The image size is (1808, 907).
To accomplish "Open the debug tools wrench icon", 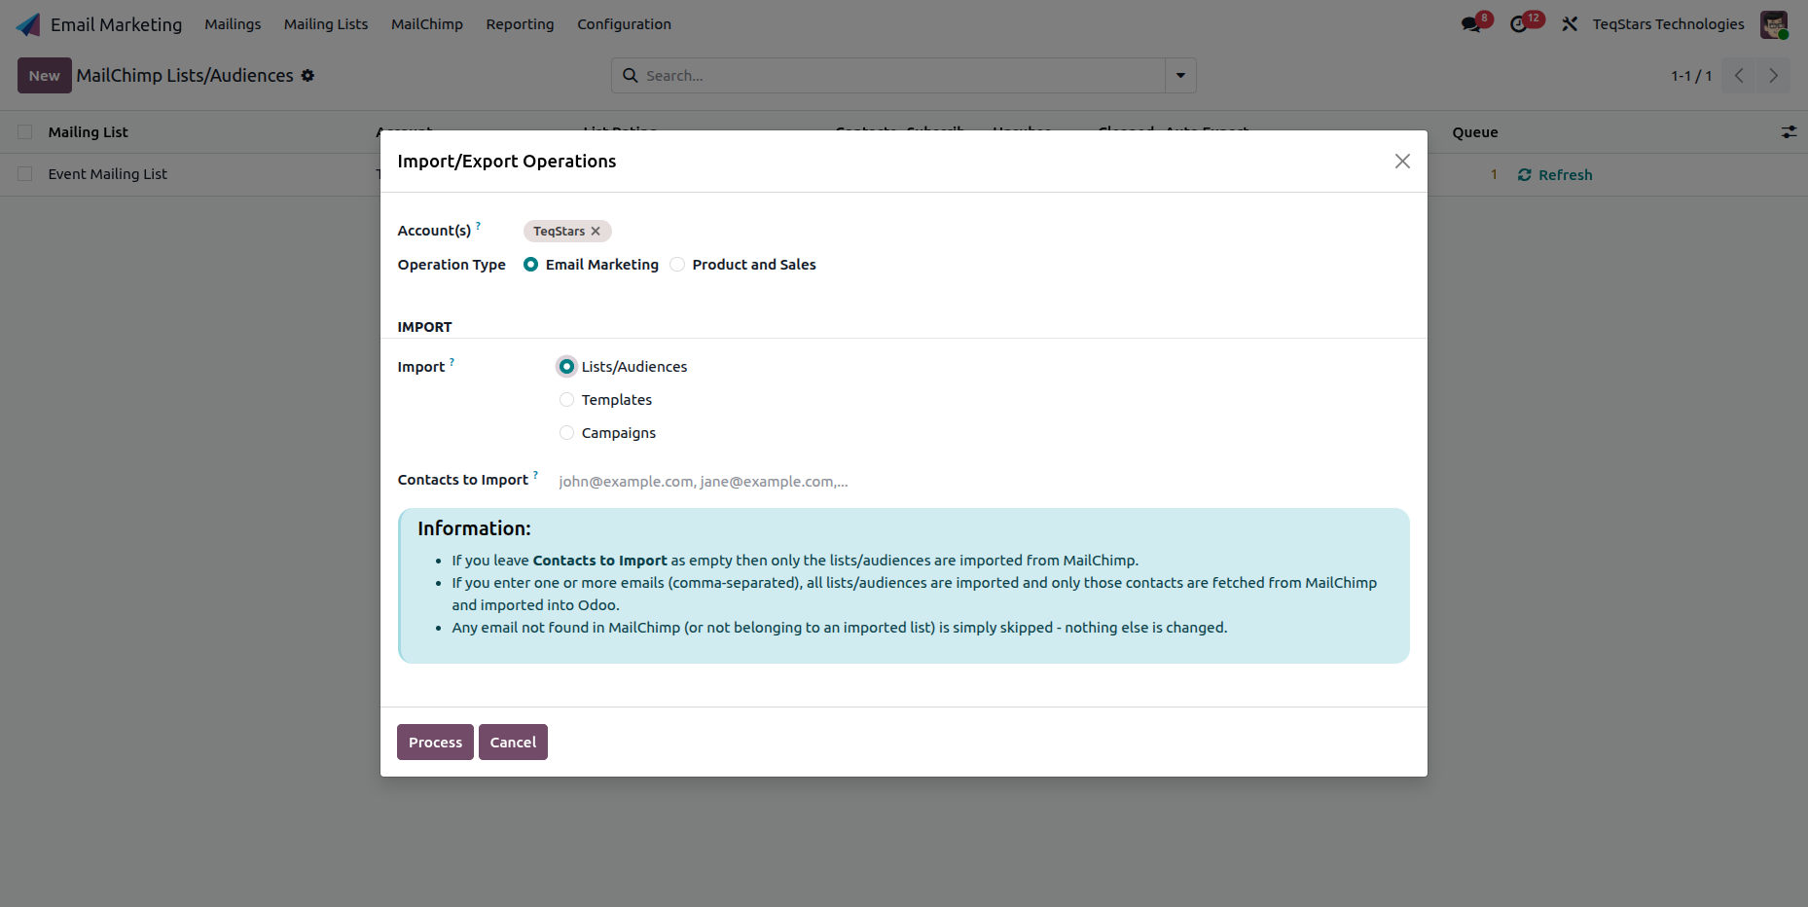I will coord(1570,24).
